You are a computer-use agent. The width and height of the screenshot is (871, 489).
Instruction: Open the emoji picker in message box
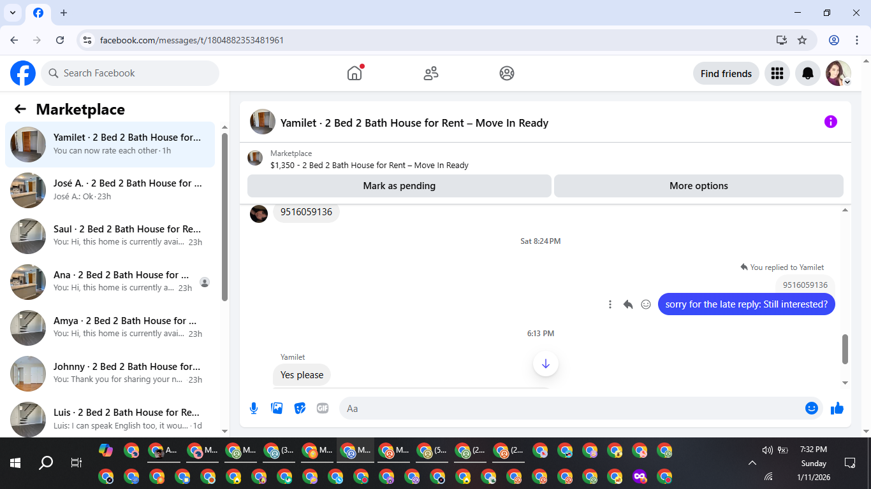click(x=812, y=408)
